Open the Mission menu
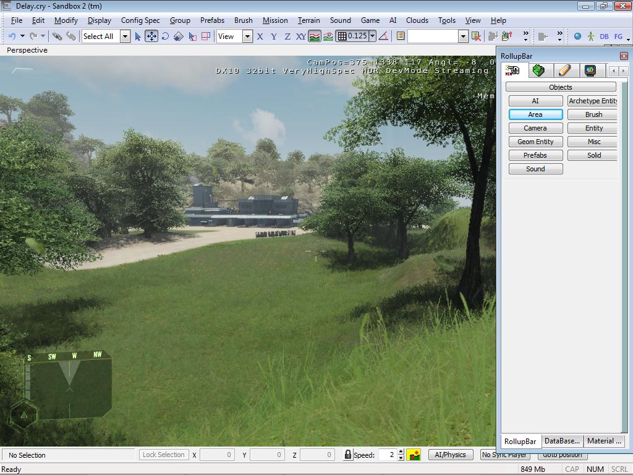The image size is (633, 475). [x=275, y=20]
